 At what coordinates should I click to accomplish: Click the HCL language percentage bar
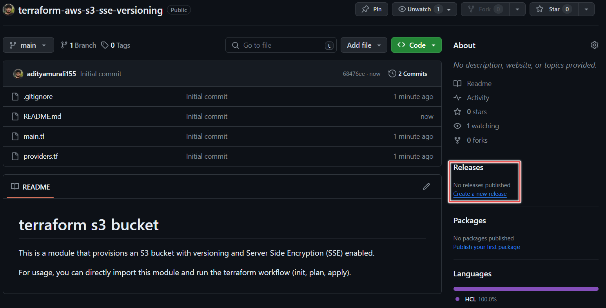pos(526,289)
